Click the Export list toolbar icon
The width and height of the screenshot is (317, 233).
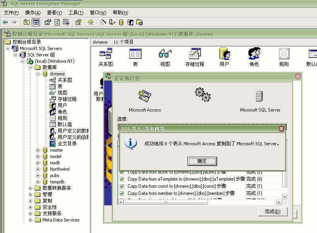(x=66, y=22)
